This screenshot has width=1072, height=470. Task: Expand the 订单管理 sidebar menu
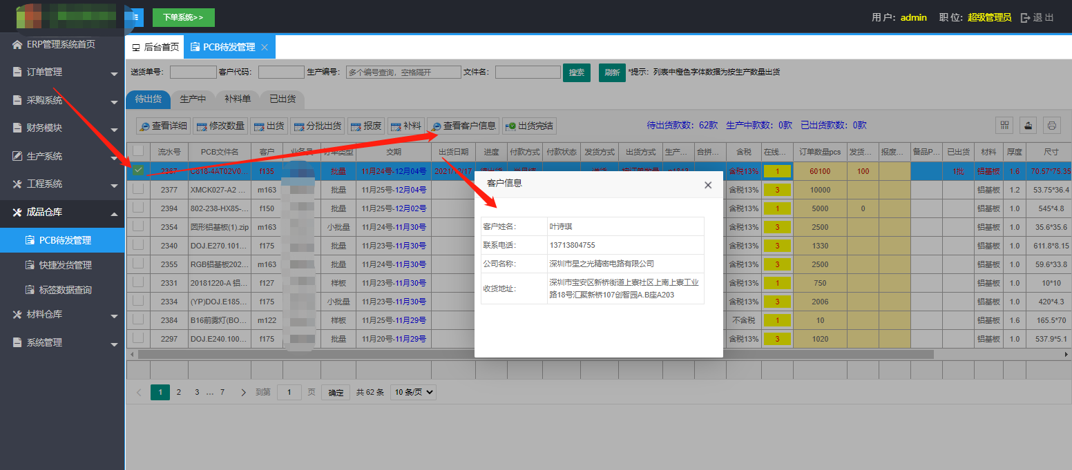62,72
